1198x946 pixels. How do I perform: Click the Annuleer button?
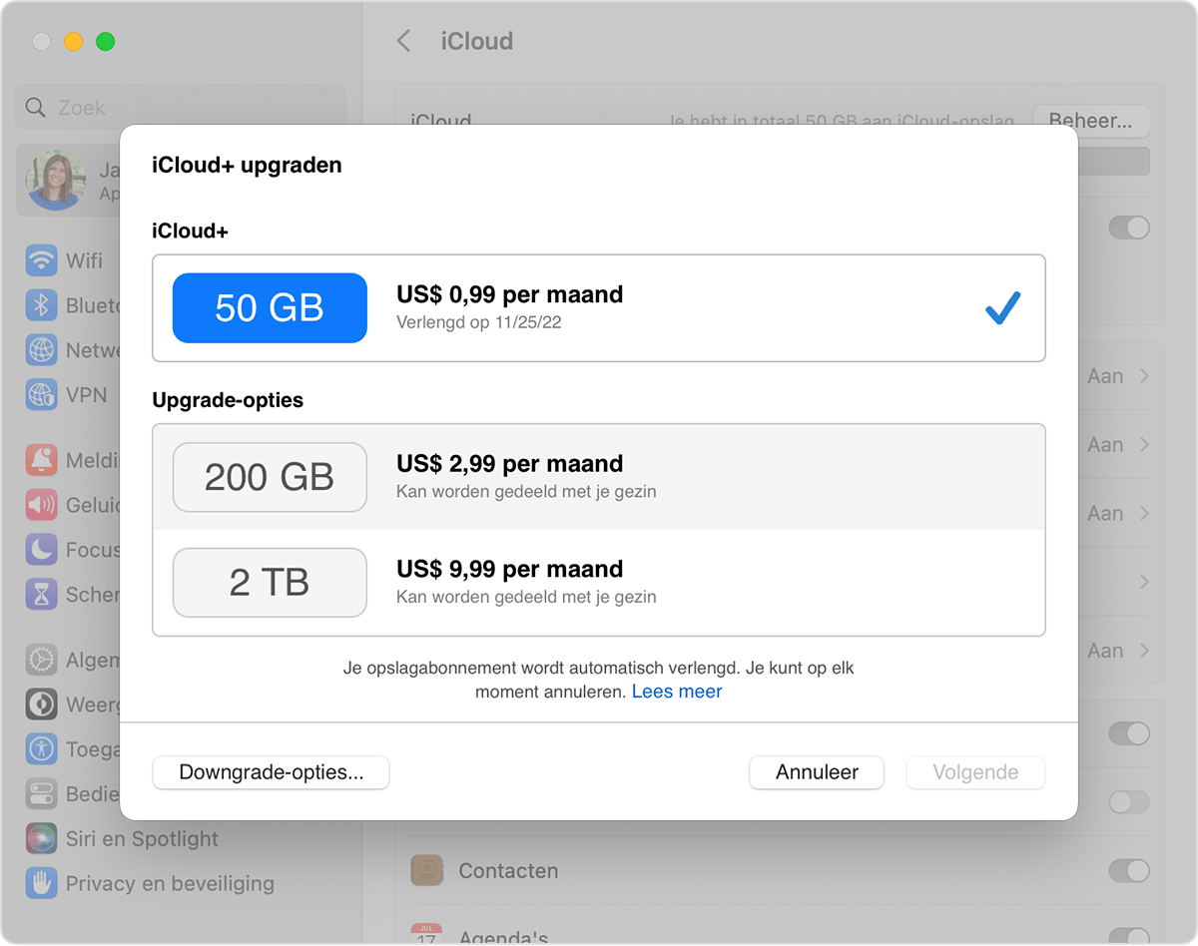click(817, 772)
